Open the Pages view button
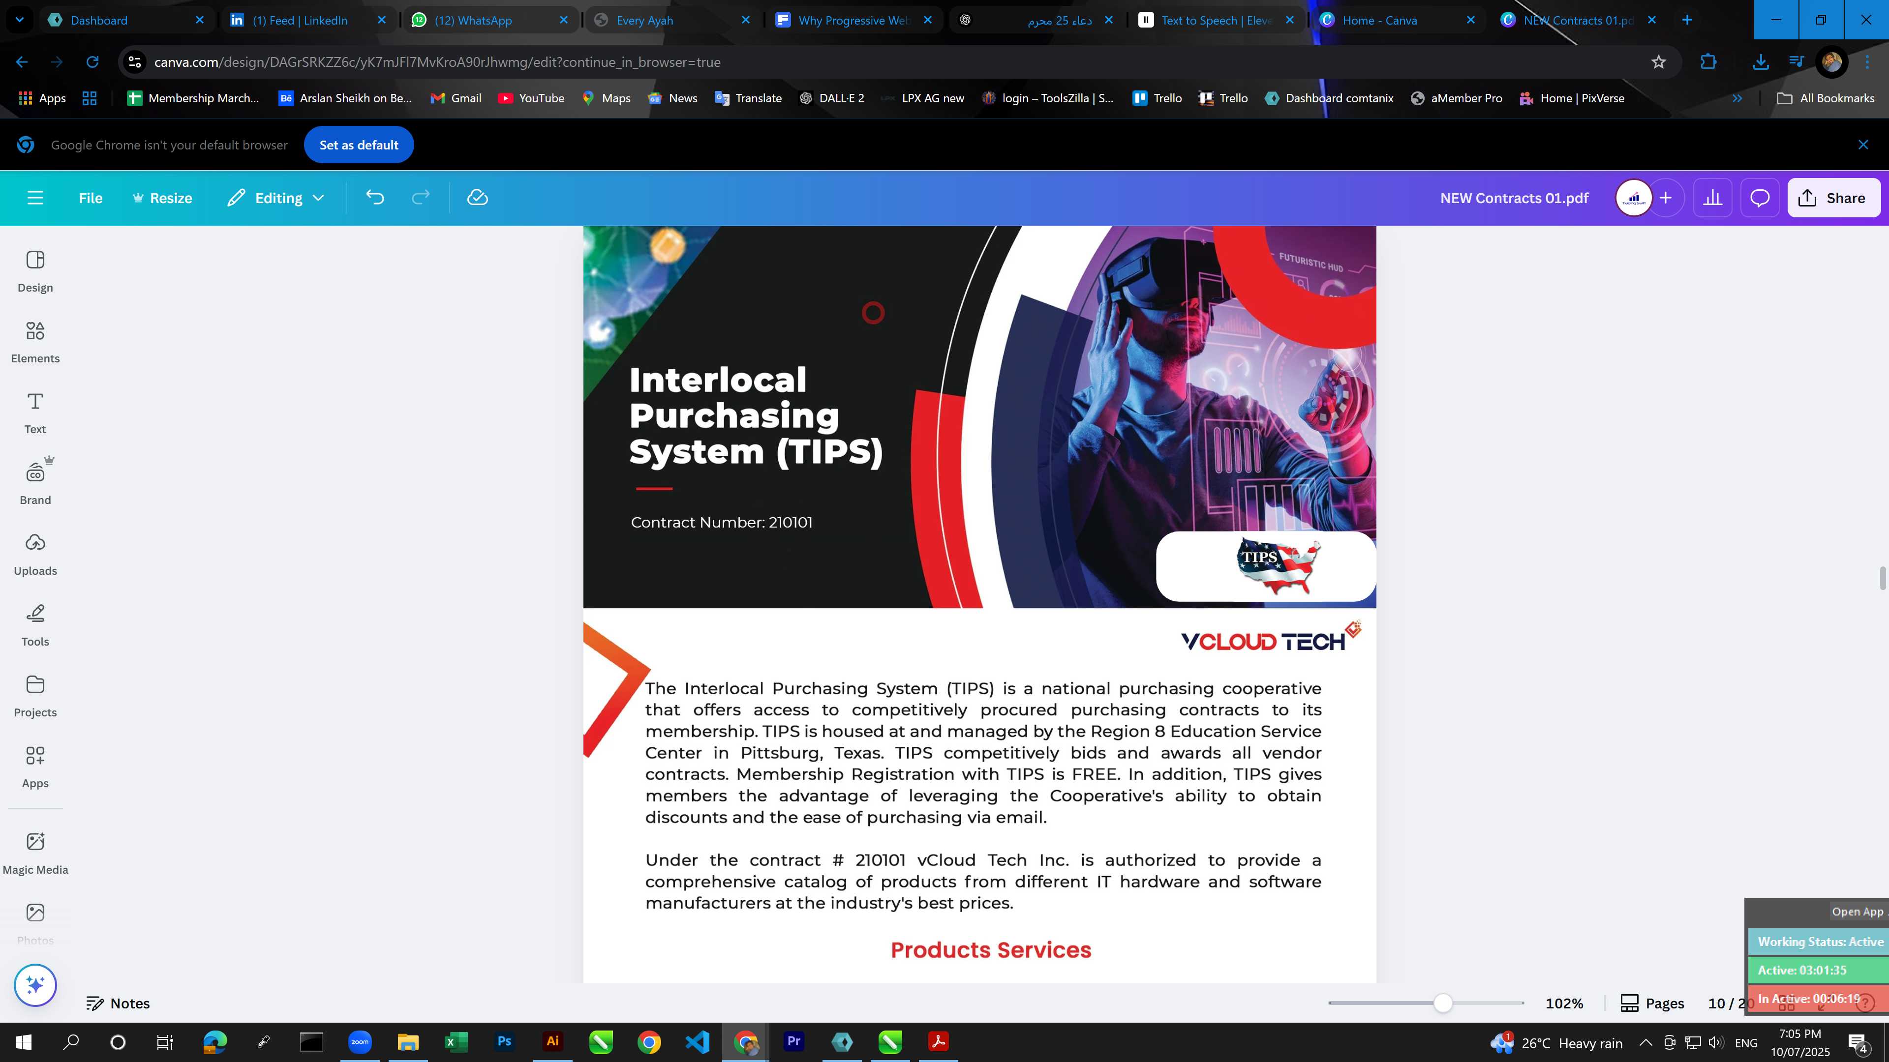 click(x=1652, y=1003)
